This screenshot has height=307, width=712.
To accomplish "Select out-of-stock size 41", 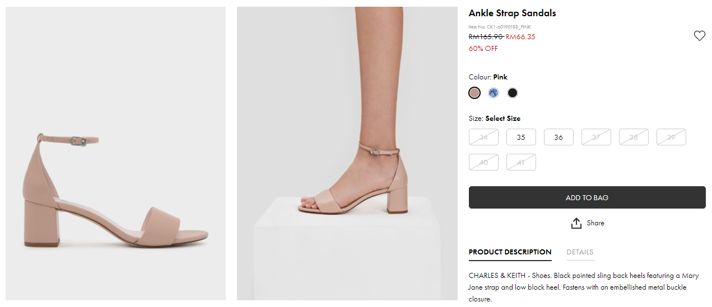I will click(x=521, y=162).
